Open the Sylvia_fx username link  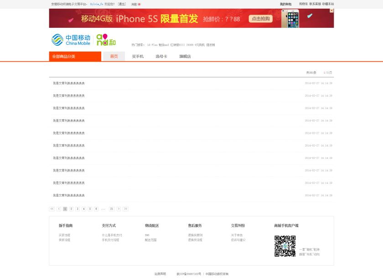[97, 4]
